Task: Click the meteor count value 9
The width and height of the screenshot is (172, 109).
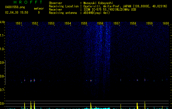Action: coord(39,13)
